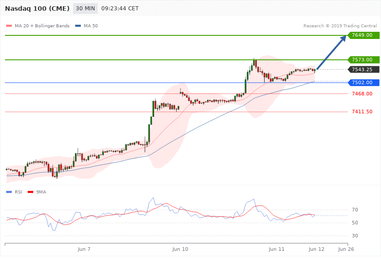Select the 30 MIN timeframe label
This screenshot has height=258, width=381.
pyautogui.click(x=85, y=9)
